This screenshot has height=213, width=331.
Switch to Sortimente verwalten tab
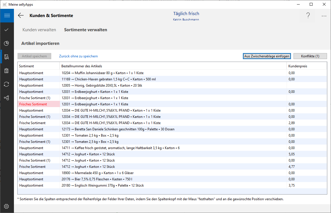tap(86, 30)
